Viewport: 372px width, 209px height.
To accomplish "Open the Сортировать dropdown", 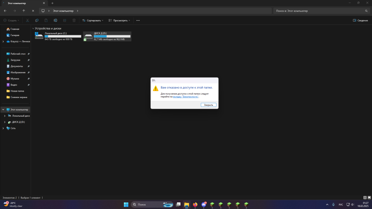I will (93, 20).
